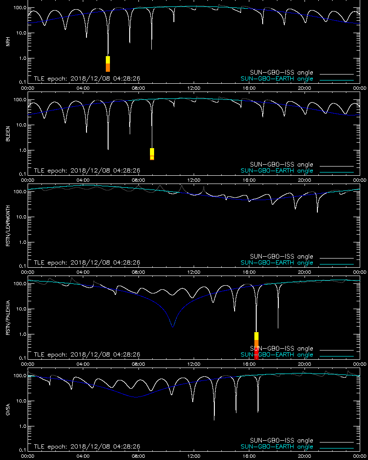Click SUN-GBO-EARTH angle legend text in BLEIEN panel
This screenshot has height=460, width=368.
[277, 171]
